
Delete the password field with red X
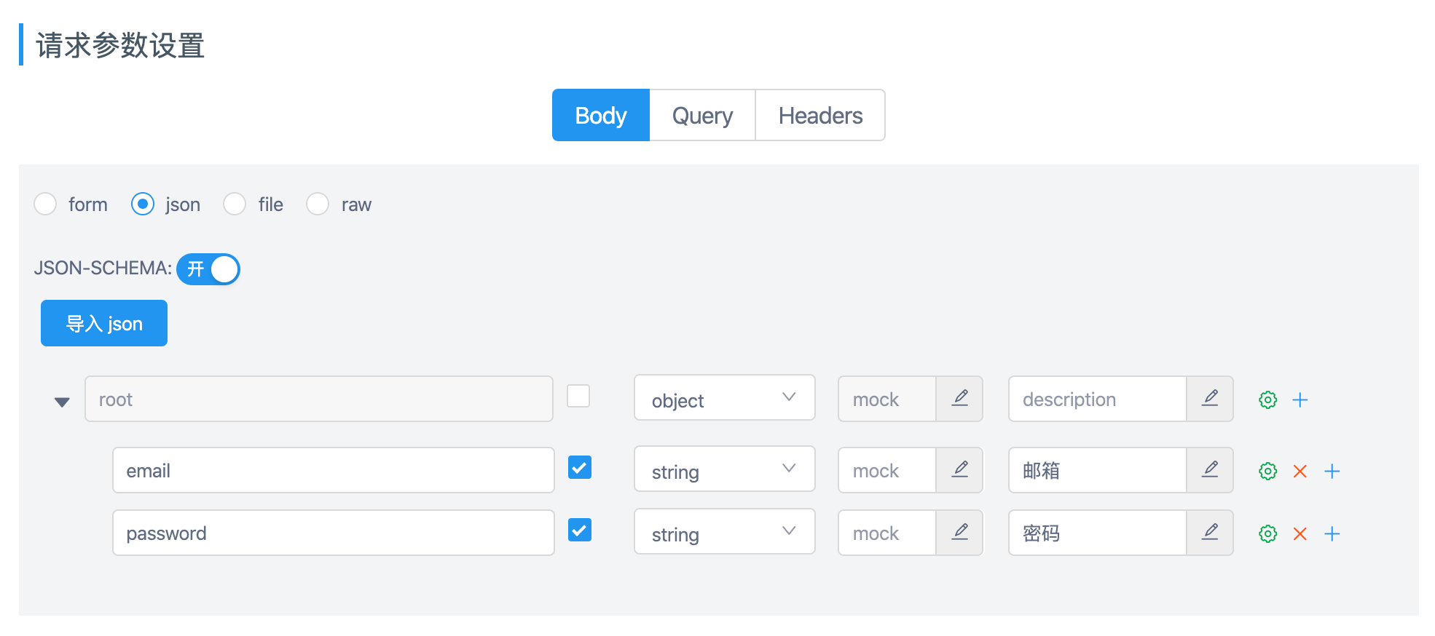[x=1300, y=533]
